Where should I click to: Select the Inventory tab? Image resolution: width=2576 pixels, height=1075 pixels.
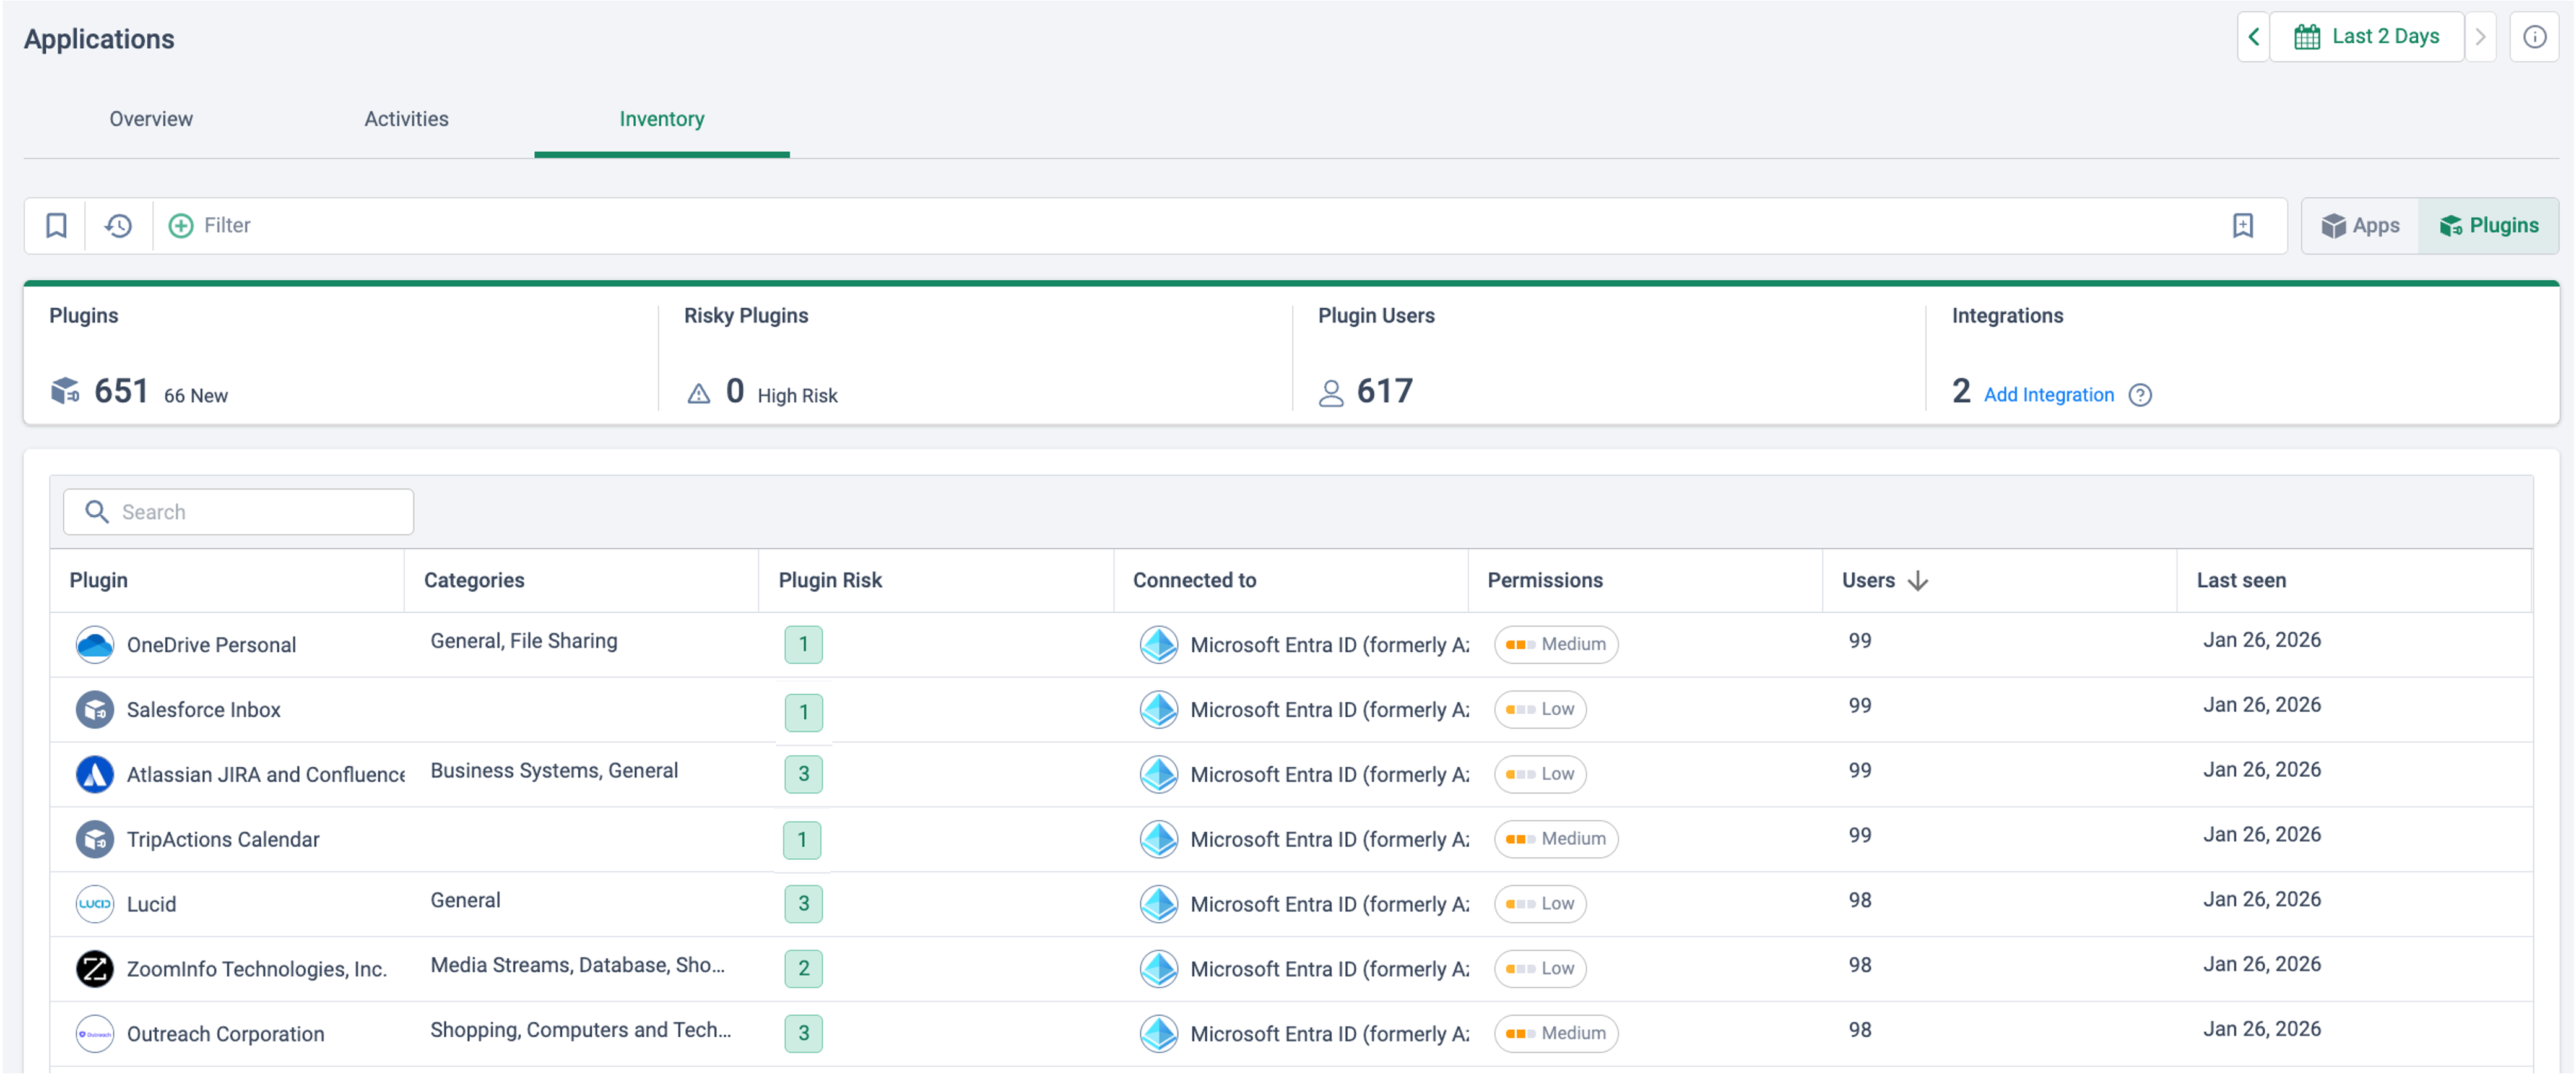point(662,119)
